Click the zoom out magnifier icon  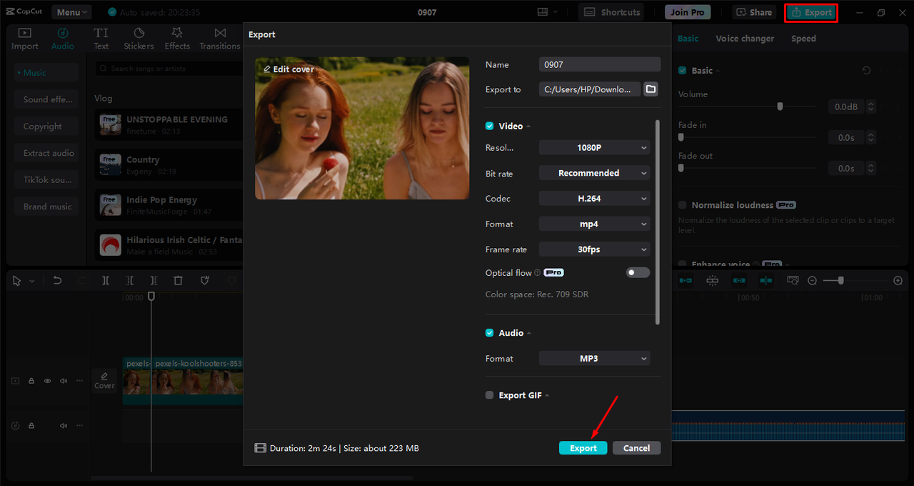point(813,281)
